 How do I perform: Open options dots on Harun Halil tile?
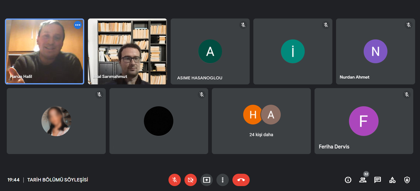(x=78, y=25)
